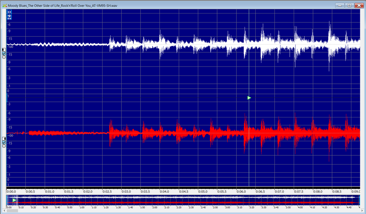Screen dimensions: 366x214
Task: Maximize the waveform document window
Action: pyautogui.click(x=349, y=5)
